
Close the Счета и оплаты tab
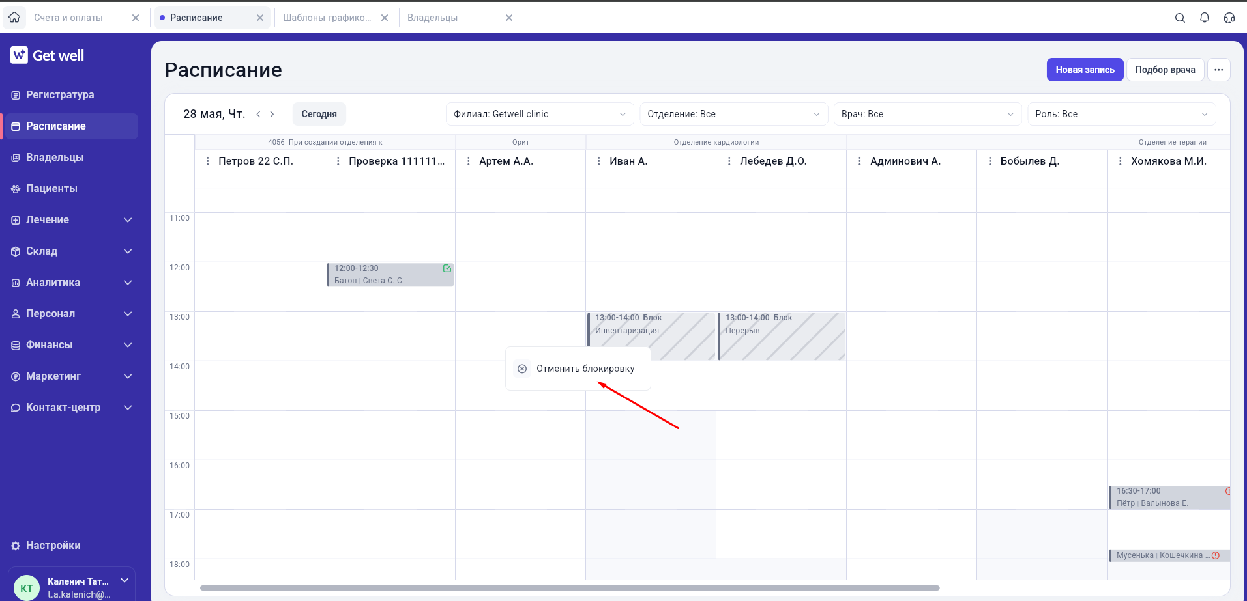pyautogui.click(x=136, y=18)
